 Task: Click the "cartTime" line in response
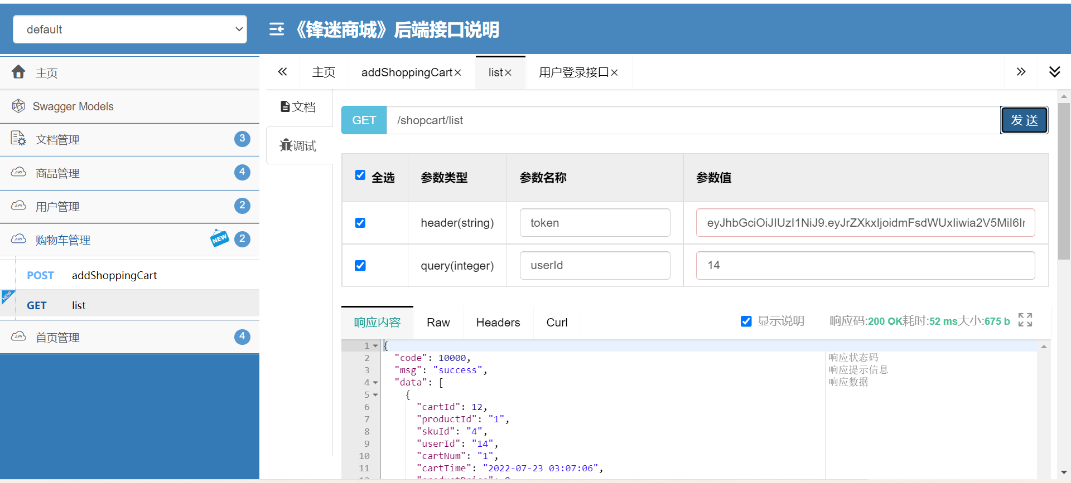pos(509,468)
